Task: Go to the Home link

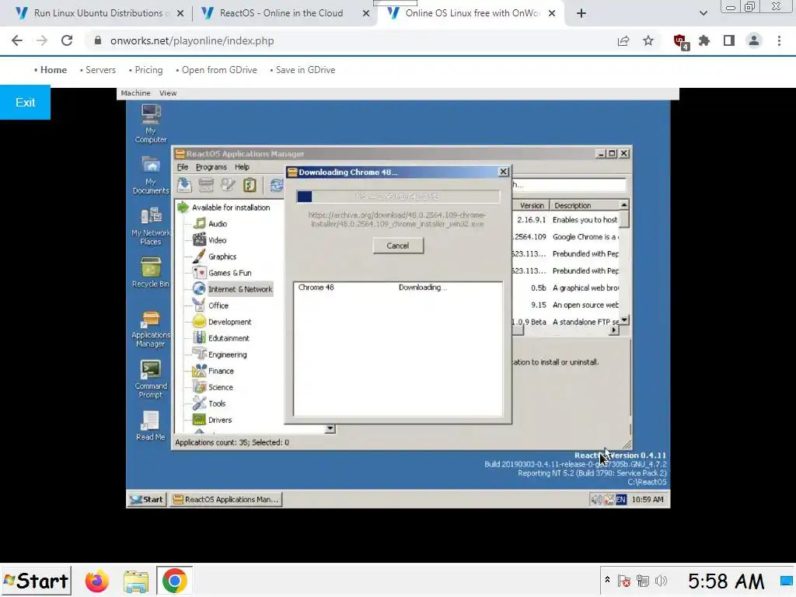Action: pos(54,70)
